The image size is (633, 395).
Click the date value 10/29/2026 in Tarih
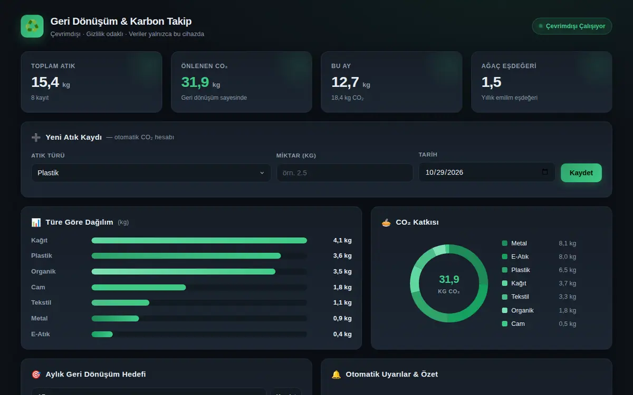click(x=445, y=172)
